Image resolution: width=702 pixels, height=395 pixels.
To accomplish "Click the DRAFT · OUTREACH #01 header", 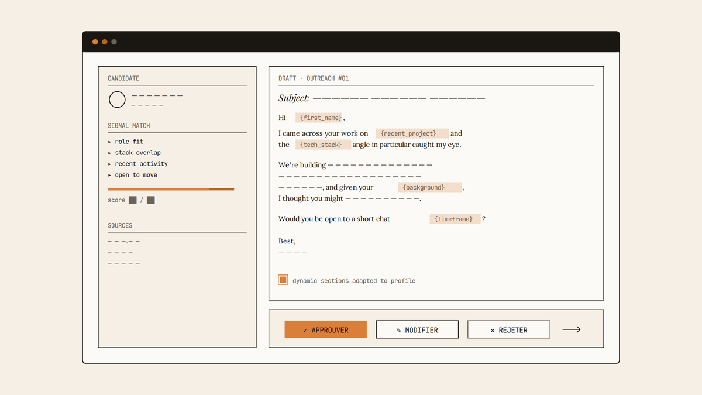I will pos(314,78).
